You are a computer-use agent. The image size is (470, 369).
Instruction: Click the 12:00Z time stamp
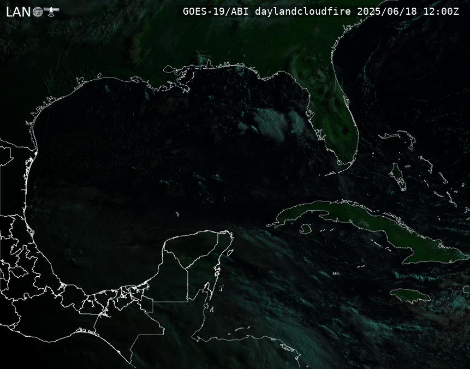coord(441,11)
